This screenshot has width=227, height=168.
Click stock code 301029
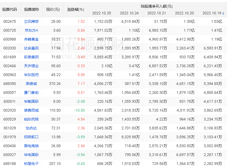coord(10,128)
